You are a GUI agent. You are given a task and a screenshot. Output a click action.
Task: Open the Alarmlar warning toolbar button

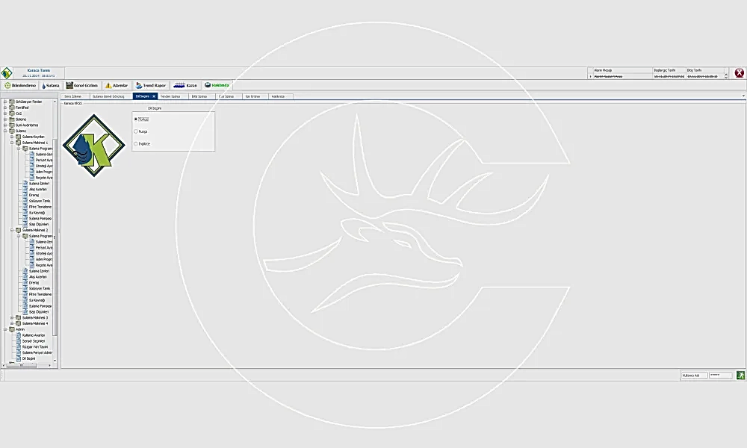click(117, 86)
